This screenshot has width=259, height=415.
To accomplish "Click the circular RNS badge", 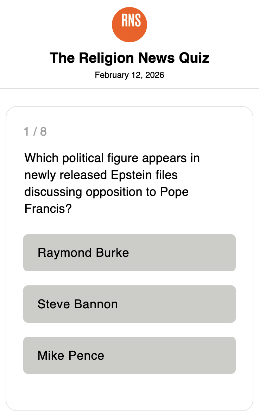I will (129, 25).
